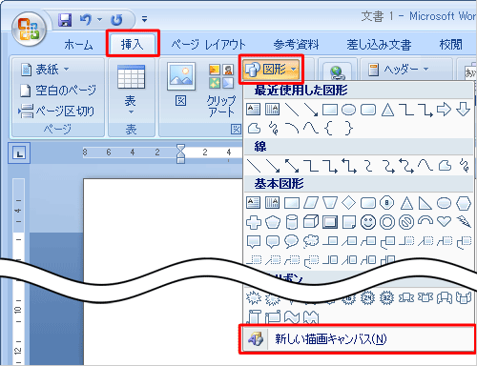Choose the cross basic shape
477x366 pixels.
point(254,222)
